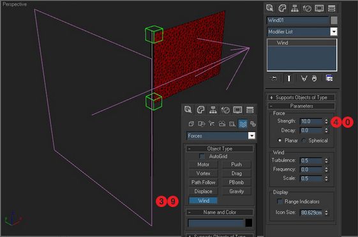Open the Forces category dropdown
358x237 pixels.
click(x=221, y=136)
